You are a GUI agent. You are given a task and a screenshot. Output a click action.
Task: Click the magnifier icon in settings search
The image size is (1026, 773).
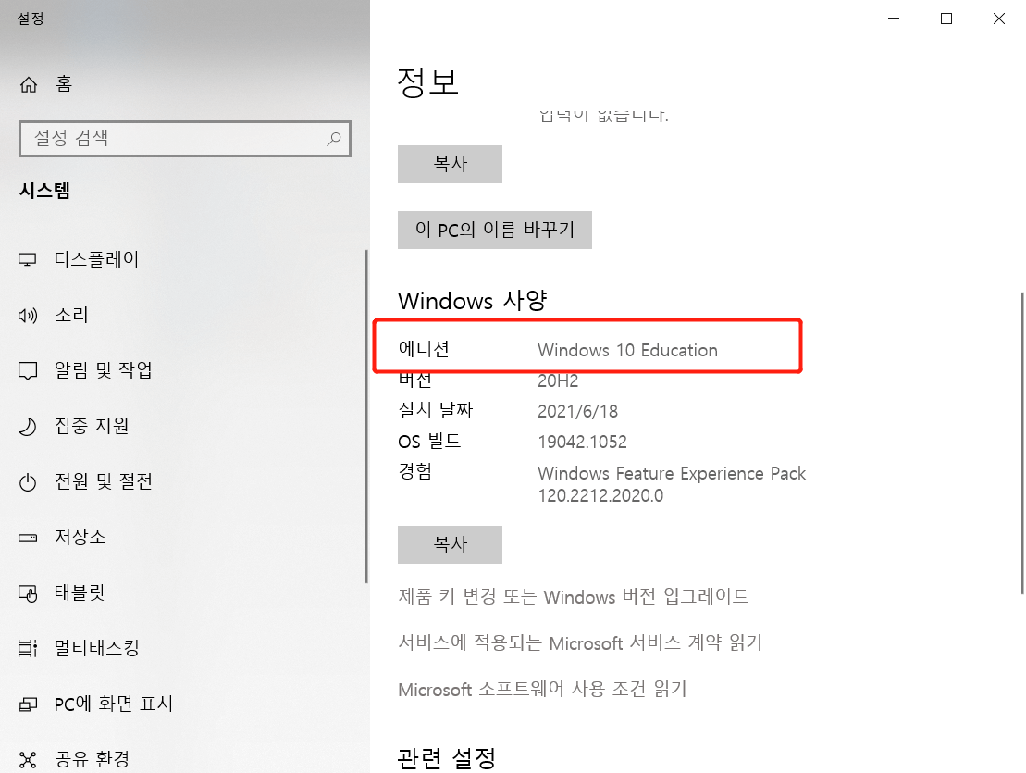pyautogui.click(x=333, y=138)
